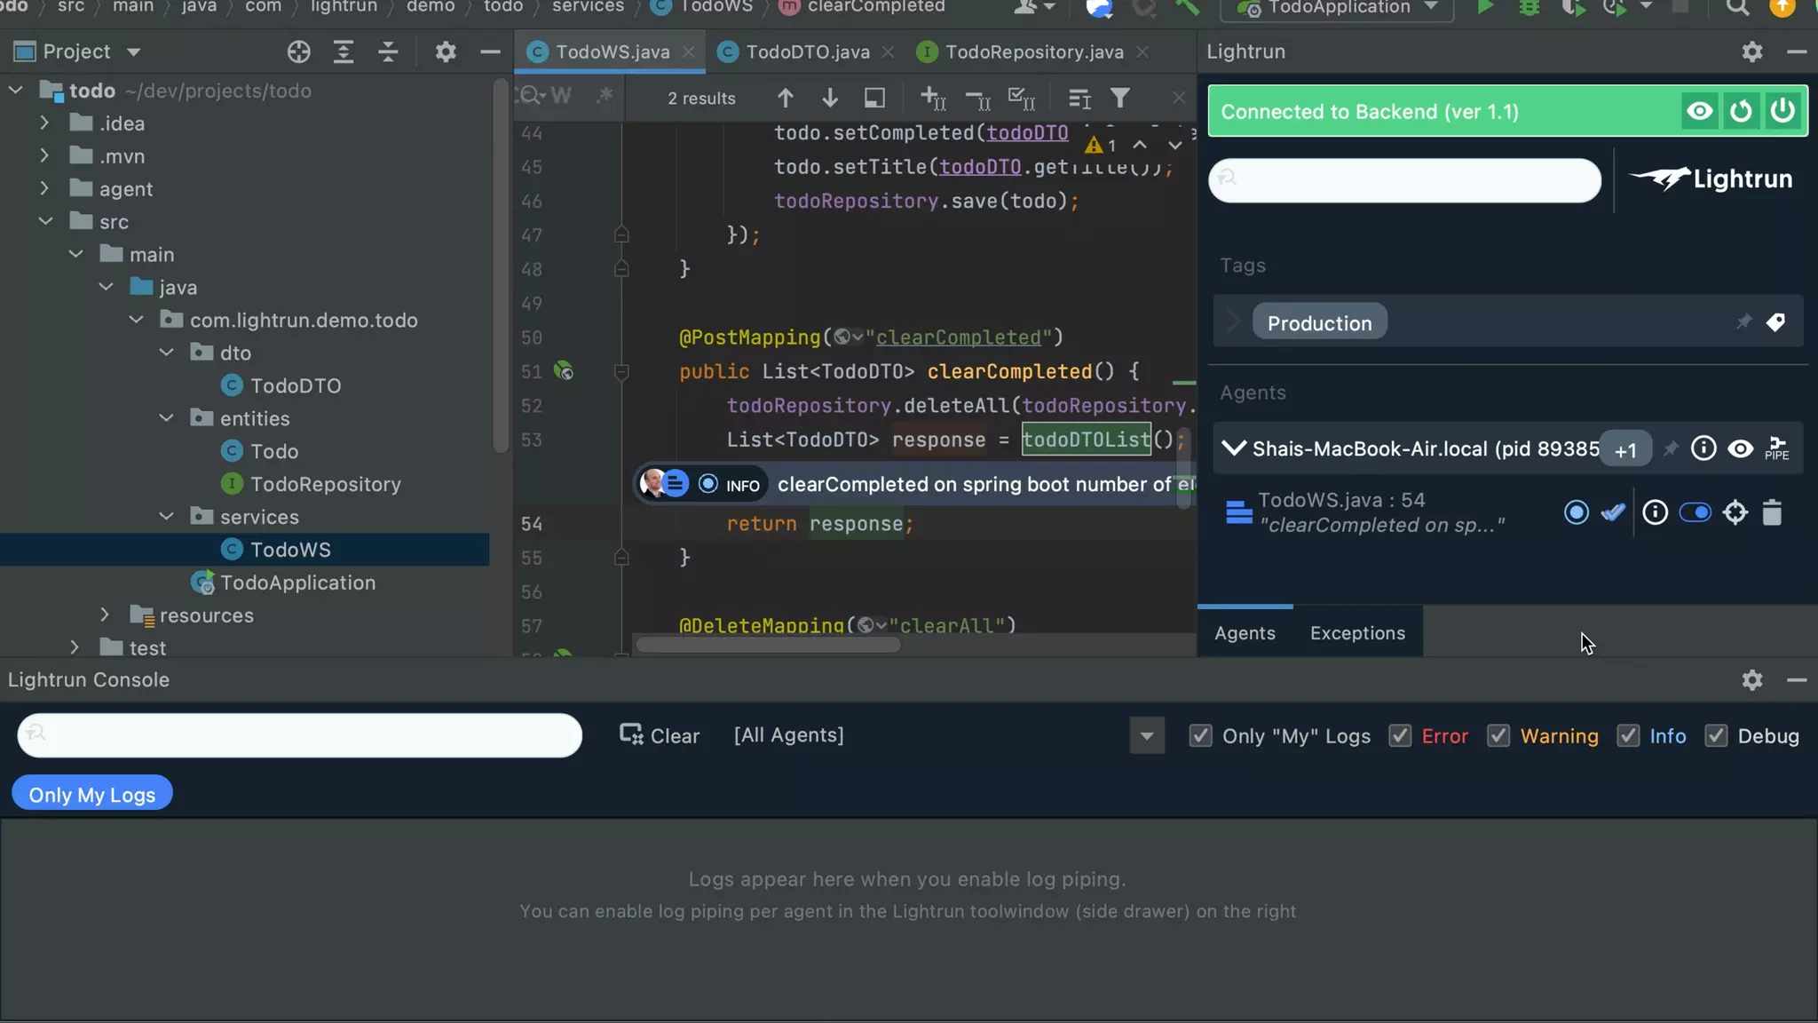The image size is (1818, 1023).
Task: Click the Debug bug icon in toolbar
Action: 1529,8
